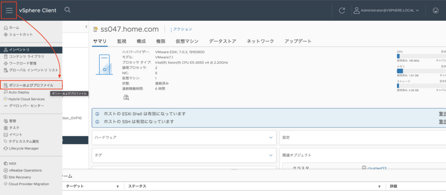Click the host server image
Image resolution: width=446 pixels, height=195 pixels.
pyautogui.click(x=105, y=64)
